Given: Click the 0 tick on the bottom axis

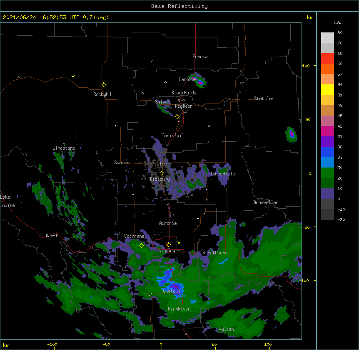Looking at the screenshot, I should coord(161,345).
